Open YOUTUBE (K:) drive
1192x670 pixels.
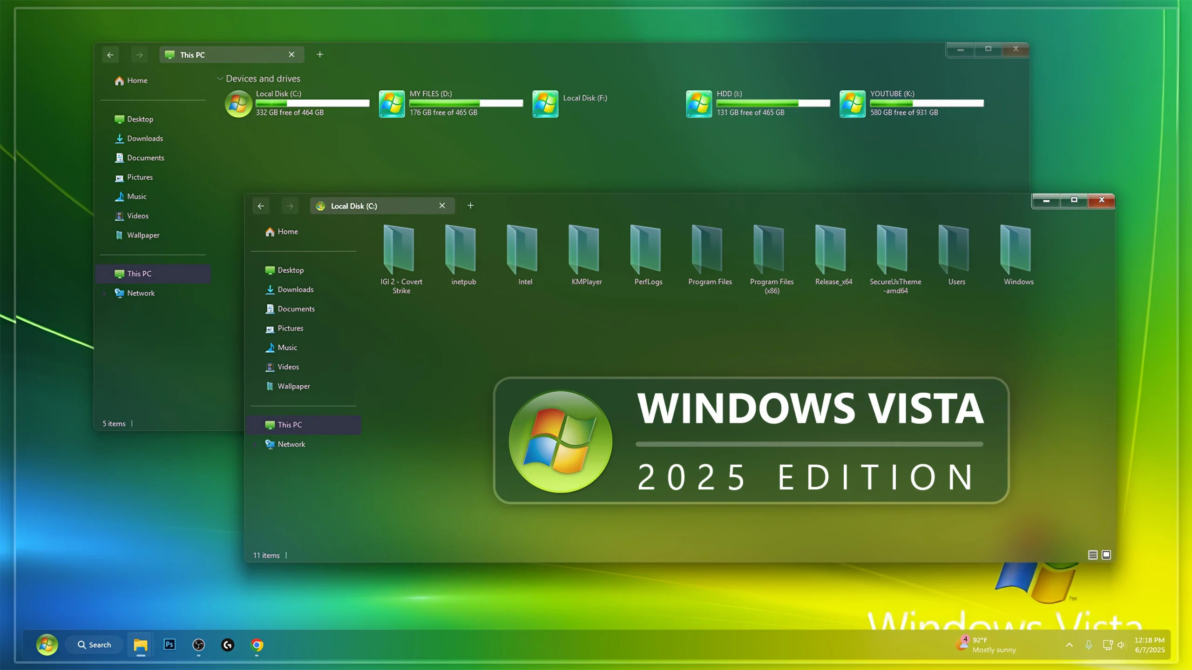coord(912,103)
